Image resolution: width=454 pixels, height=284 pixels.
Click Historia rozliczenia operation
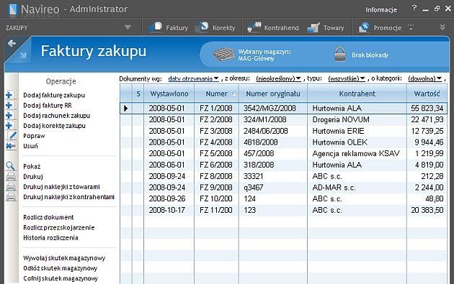click(50, 238)
